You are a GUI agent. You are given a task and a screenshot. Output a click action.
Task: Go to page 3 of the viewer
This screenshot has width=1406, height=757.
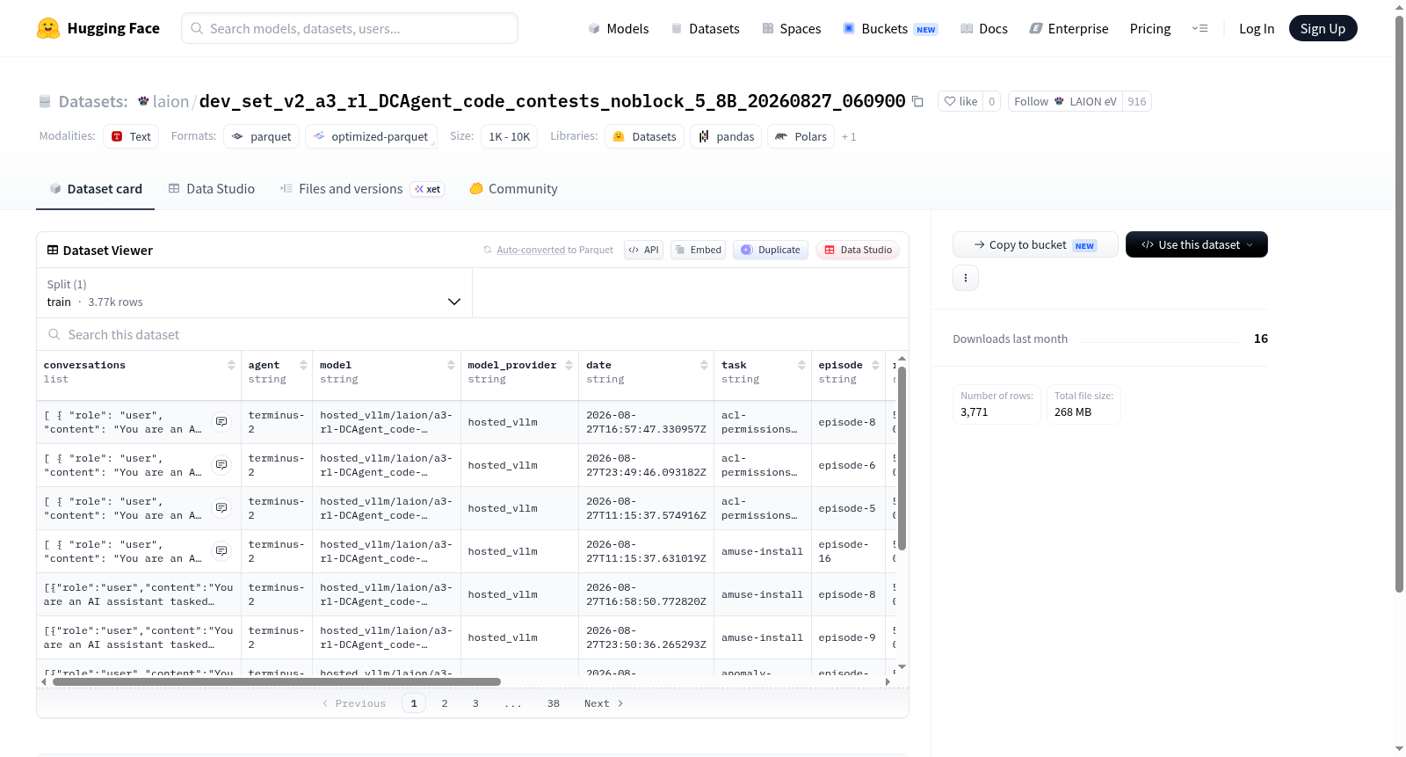click(475, 703)
